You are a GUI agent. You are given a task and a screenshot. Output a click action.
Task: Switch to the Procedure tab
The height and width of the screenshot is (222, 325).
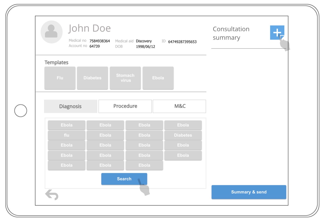125,106
